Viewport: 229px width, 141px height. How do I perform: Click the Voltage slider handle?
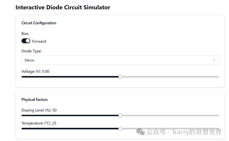120,77
